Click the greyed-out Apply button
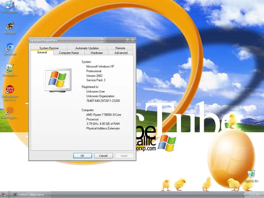 tap(124, 156)
